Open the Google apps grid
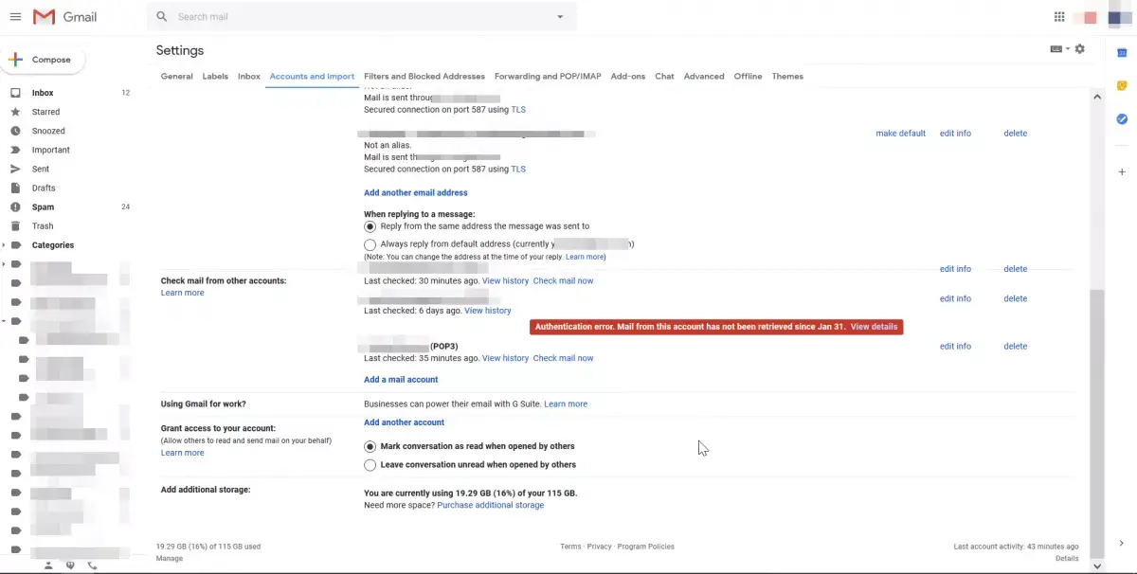Screen dimensions: 1137x574 tap(1059, 17)
